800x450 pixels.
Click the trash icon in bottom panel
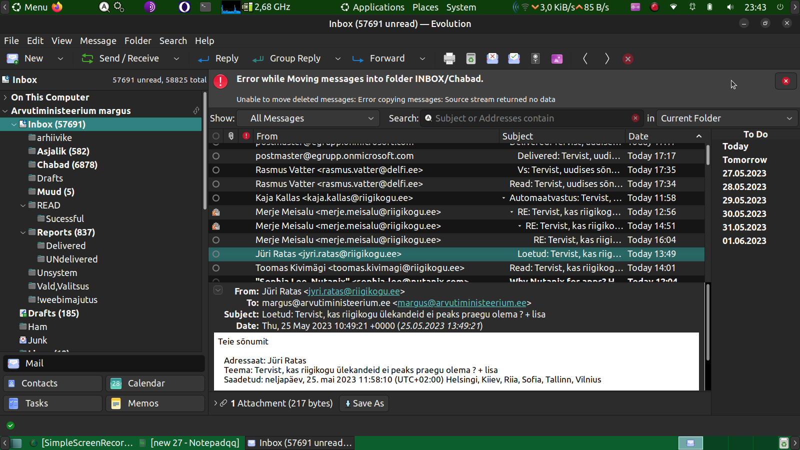783,442
